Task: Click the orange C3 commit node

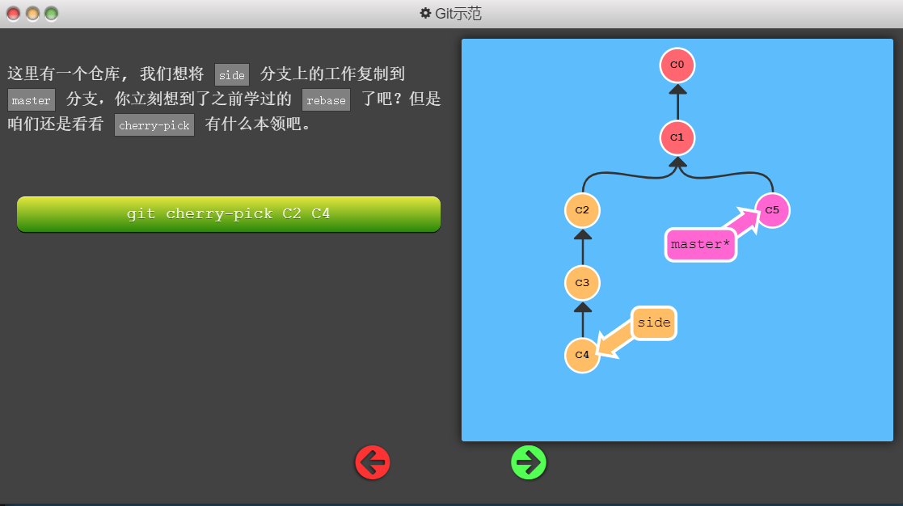Action: click(582, 283)
